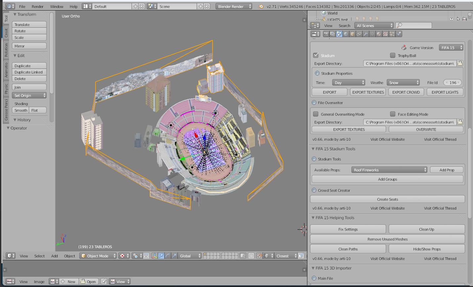Open the Time Day dropdown

[349, 82]
